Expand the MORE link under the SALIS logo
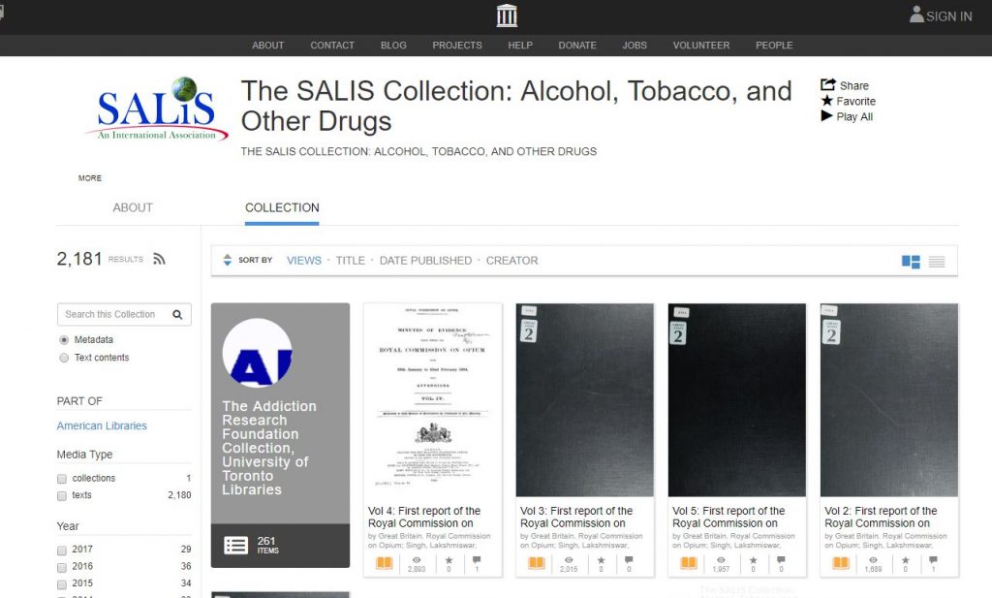The width and height of the screenshot is (992, 598). 90,177
